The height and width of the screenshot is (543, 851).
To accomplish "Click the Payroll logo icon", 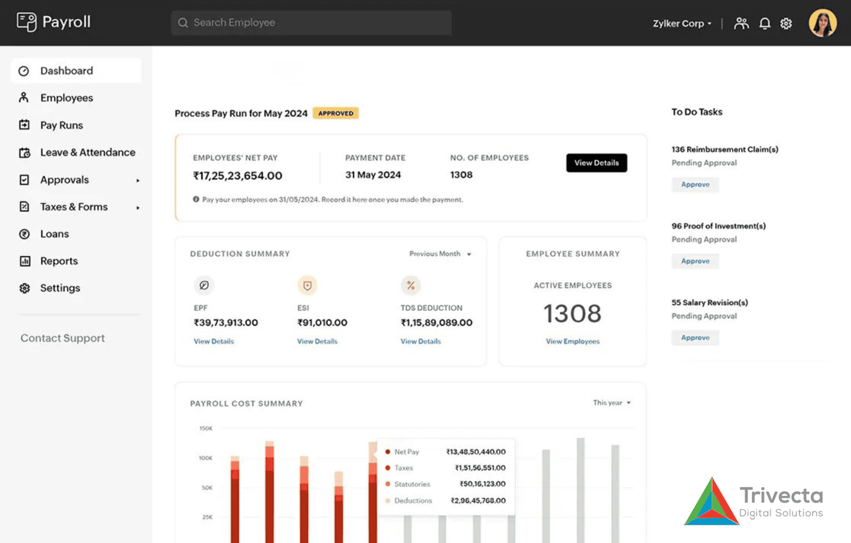I will click(x=27, y=22).
